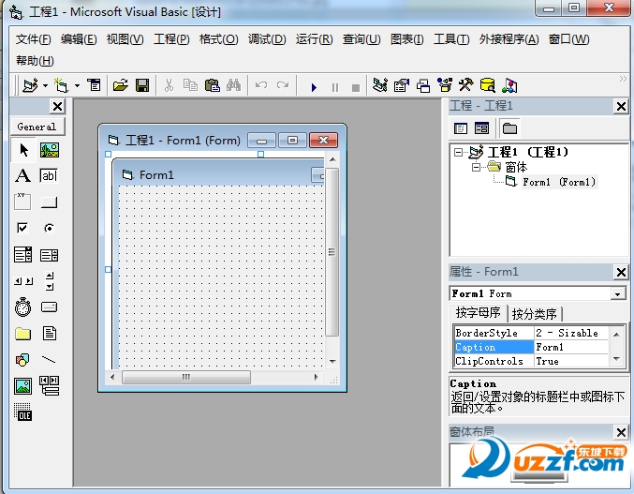Select the Label control (letter A) in toolbox
The image size is (634, 494).
click(x=22, y=175)
